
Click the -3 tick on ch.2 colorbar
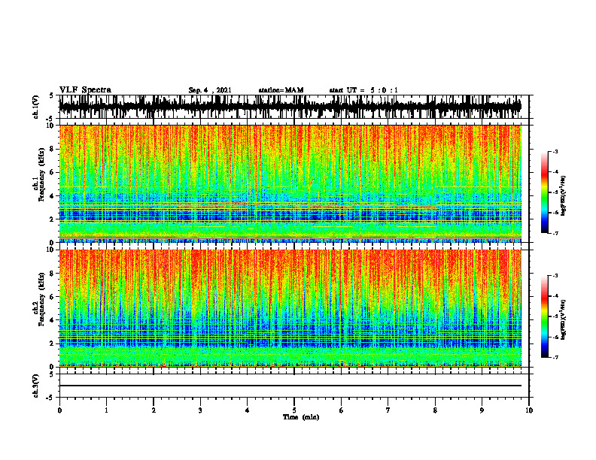point(555,276)
